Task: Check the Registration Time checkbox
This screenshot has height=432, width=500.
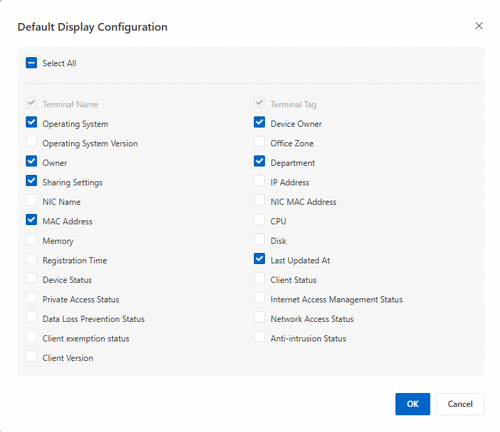Action: (31, 260)
